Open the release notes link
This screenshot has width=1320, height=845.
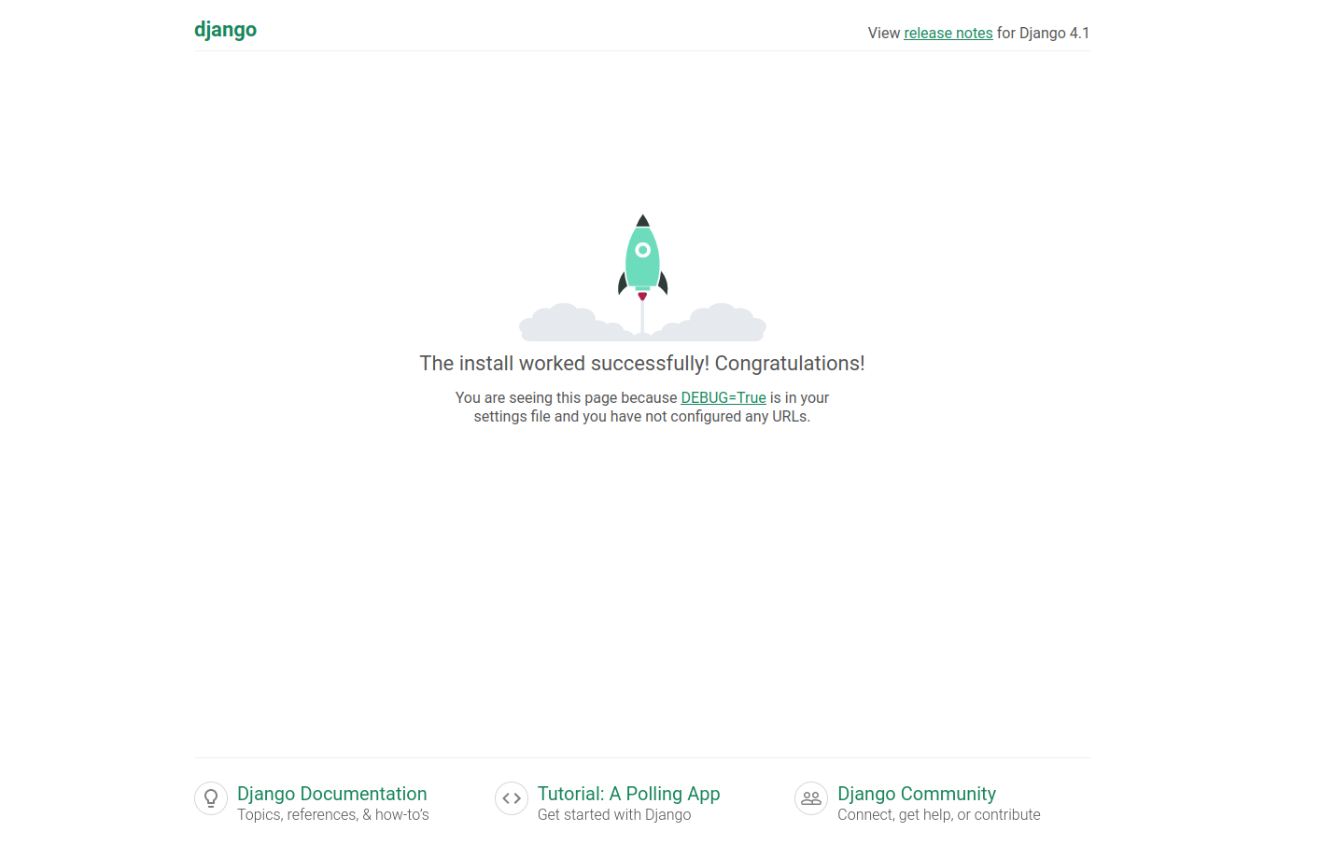(x=948, y=33)
